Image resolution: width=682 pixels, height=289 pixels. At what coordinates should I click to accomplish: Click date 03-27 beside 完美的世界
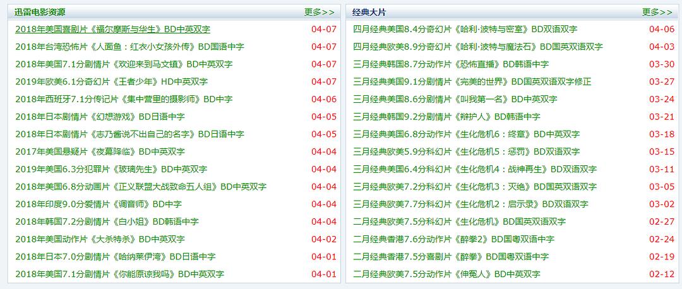pyautogui.click(x=662, y=81)
